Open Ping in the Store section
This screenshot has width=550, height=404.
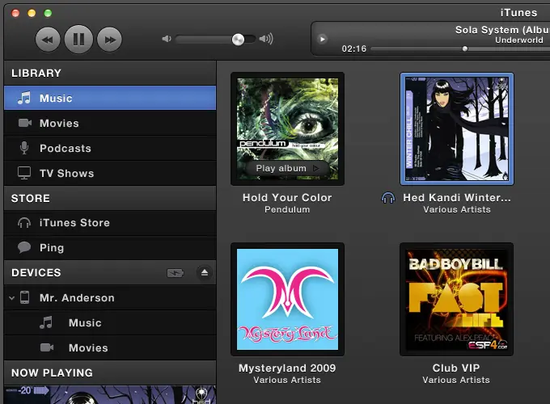pos(110,248)
